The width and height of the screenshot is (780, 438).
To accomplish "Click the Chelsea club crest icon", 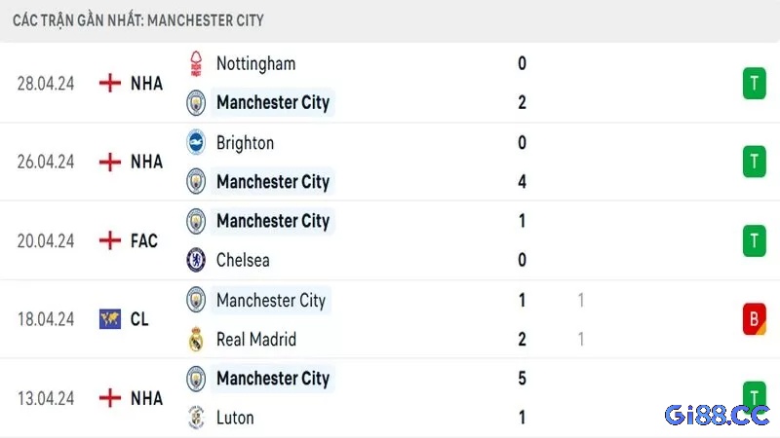I will coord(196,260).
